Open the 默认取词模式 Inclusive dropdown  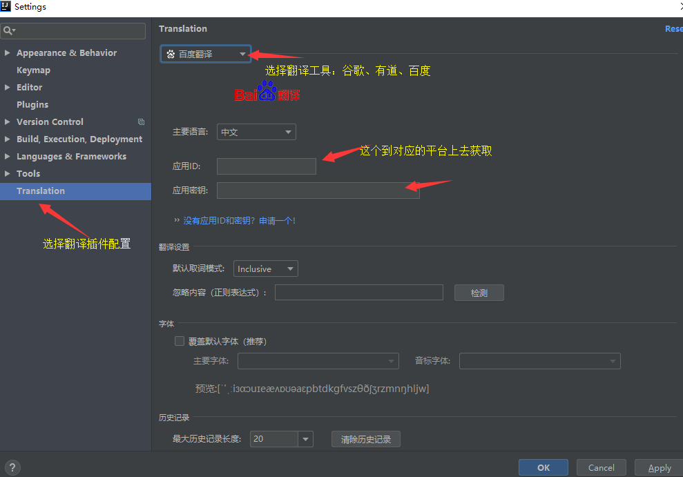(x=266, y=269)
